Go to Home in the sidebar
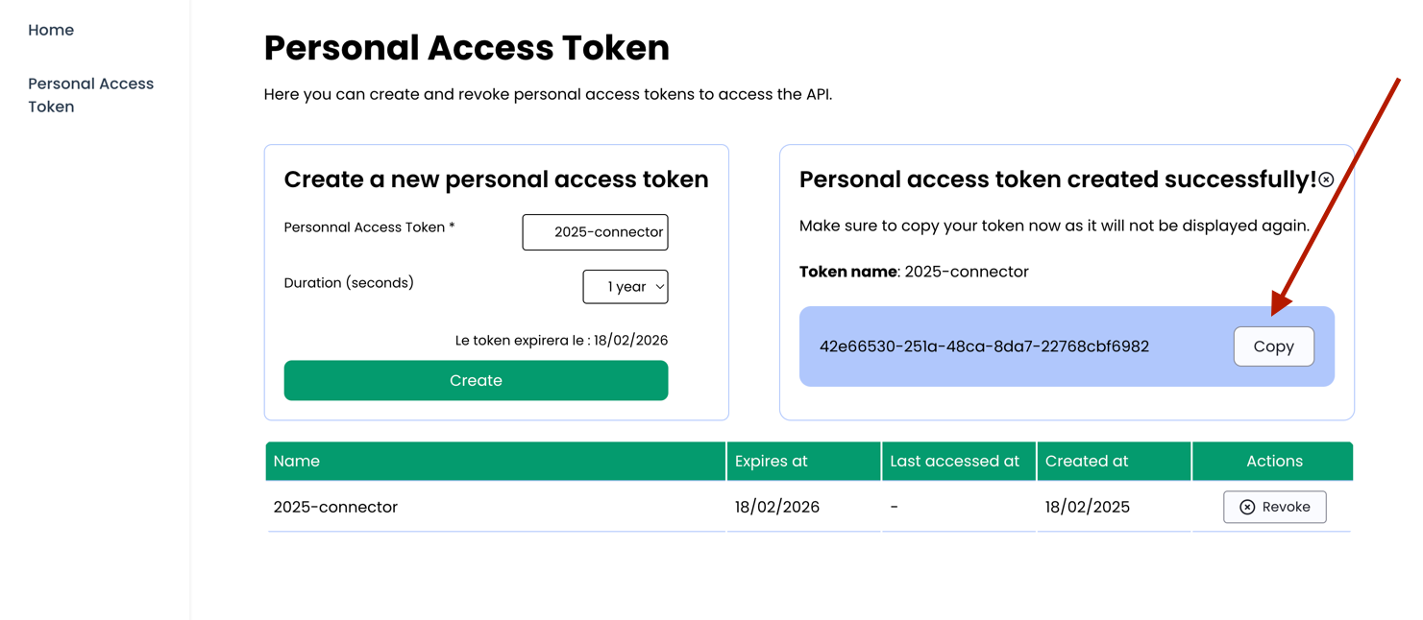The image size is (1423, 620). (51, 30)
